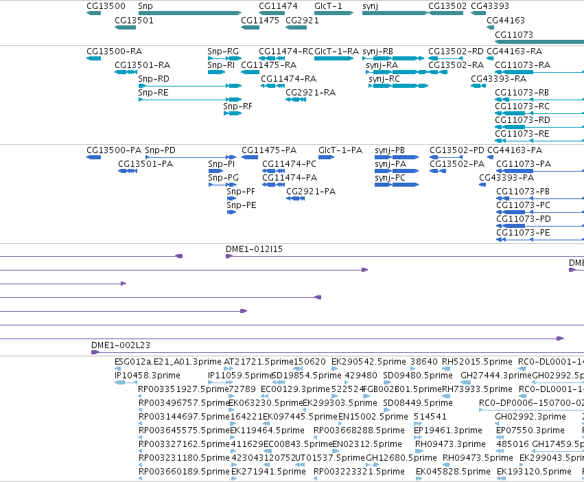Select the CG11475-RA transcript label

tap(269, 65)
